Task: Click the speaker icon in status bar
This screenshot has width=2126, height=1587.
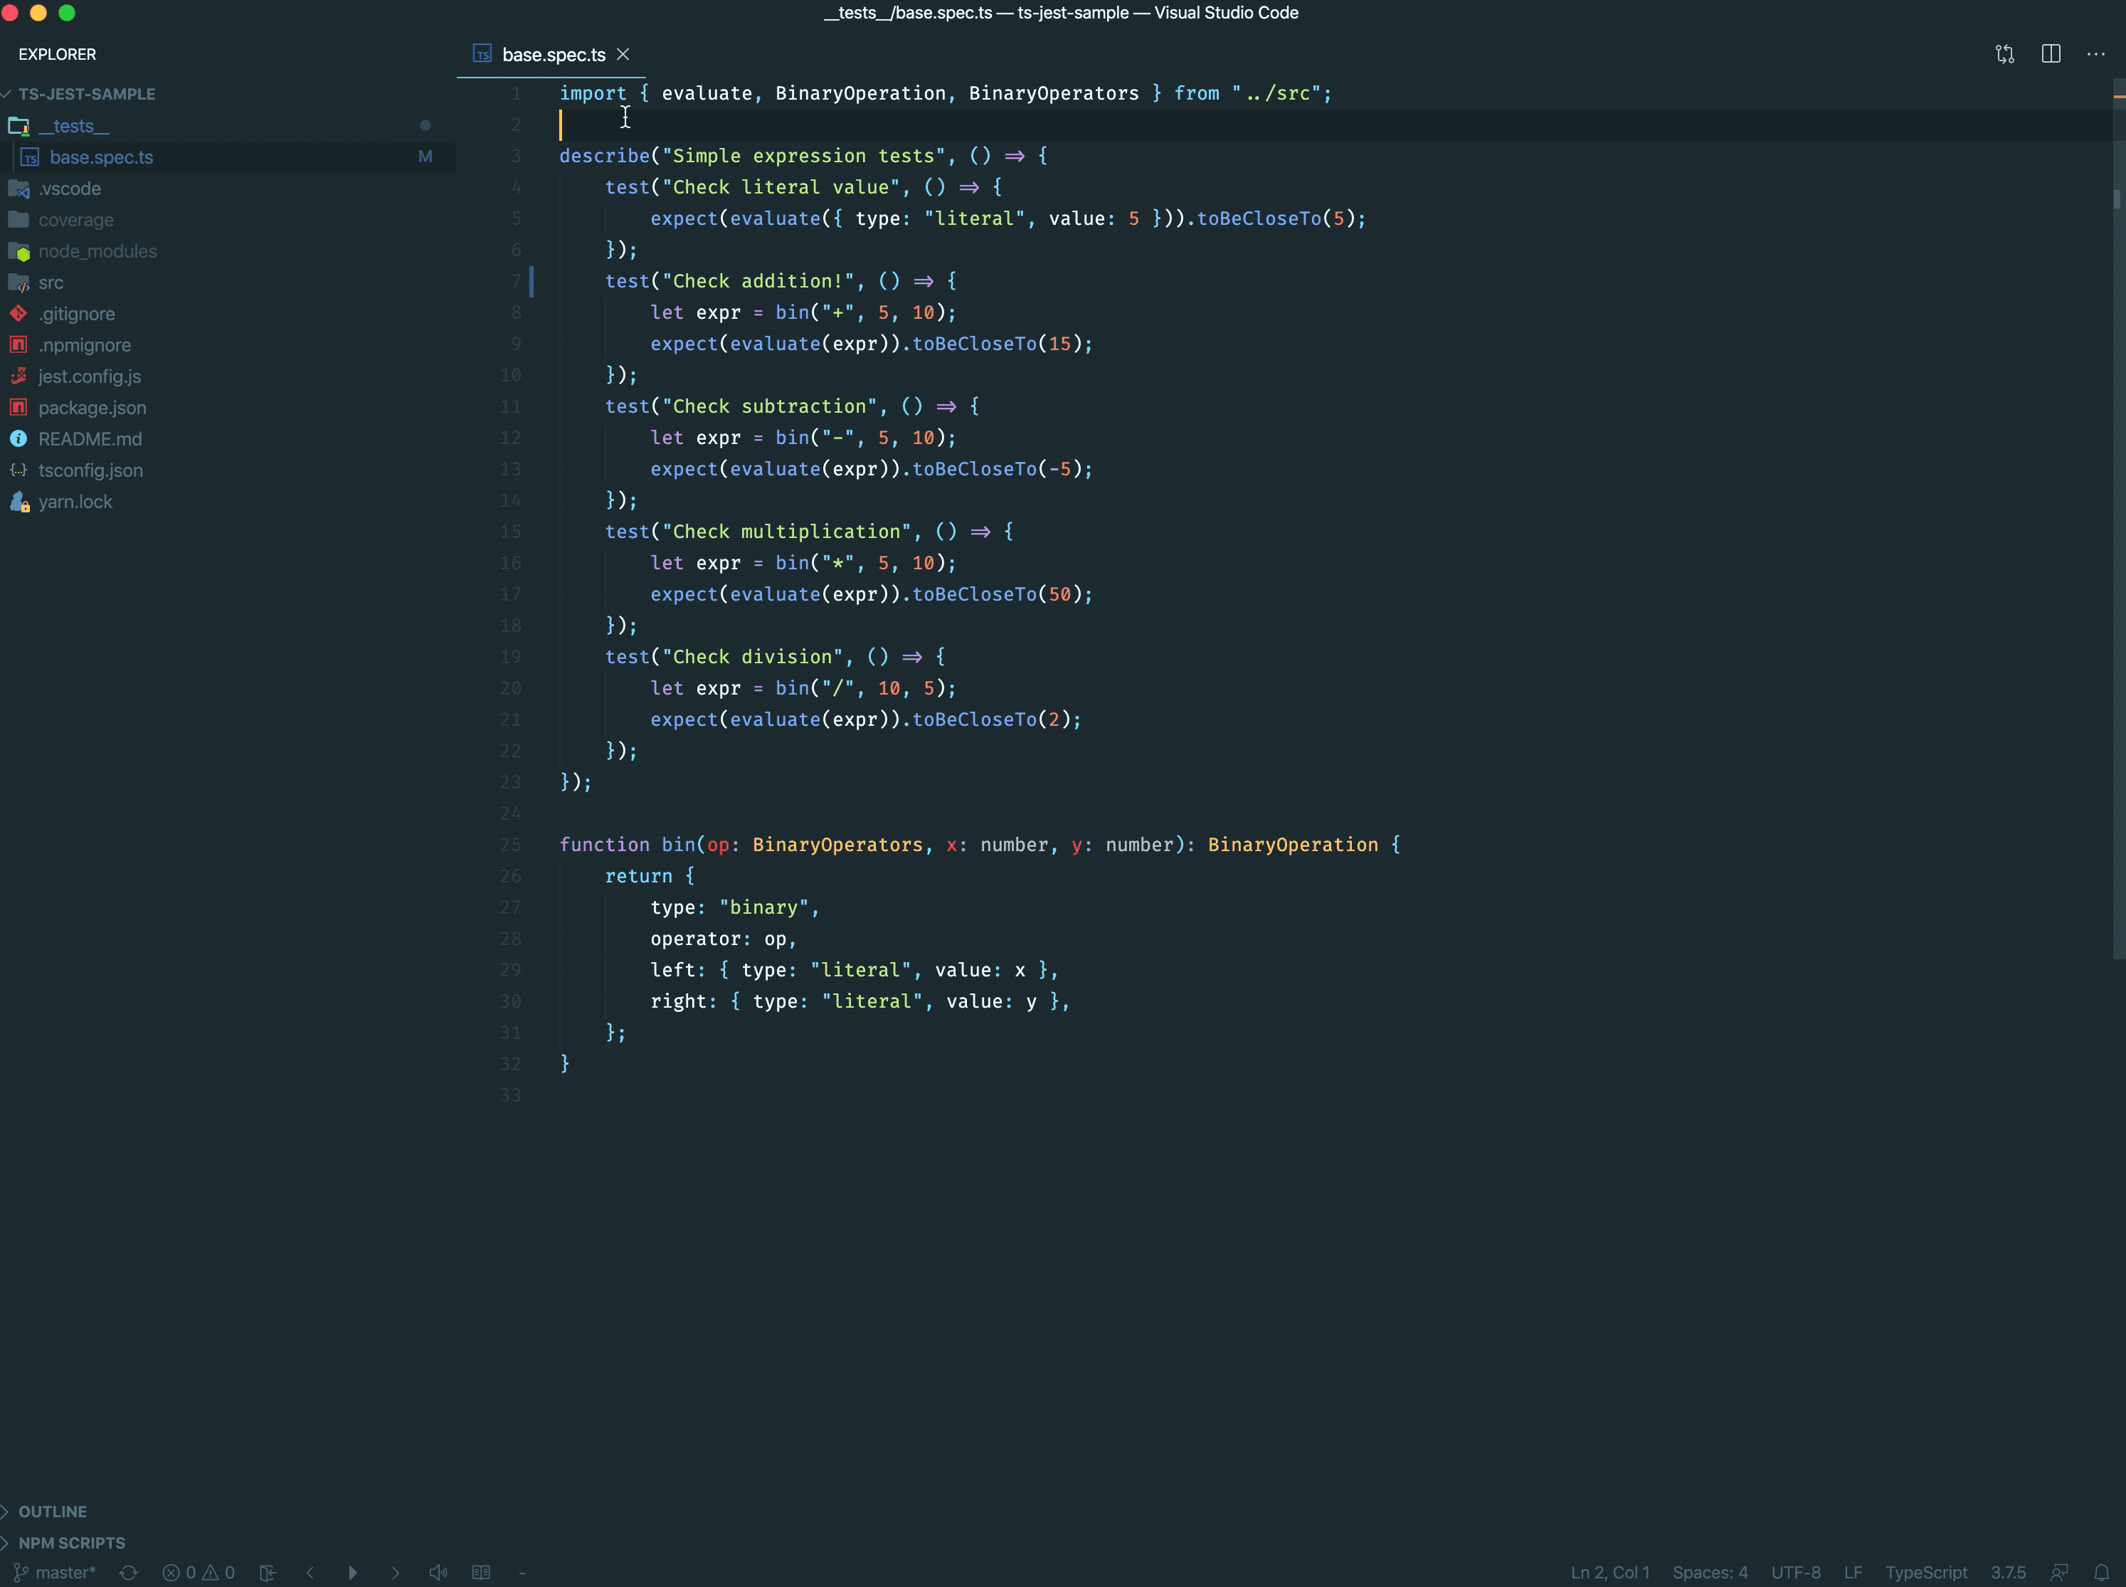Action: [438, 1573]
